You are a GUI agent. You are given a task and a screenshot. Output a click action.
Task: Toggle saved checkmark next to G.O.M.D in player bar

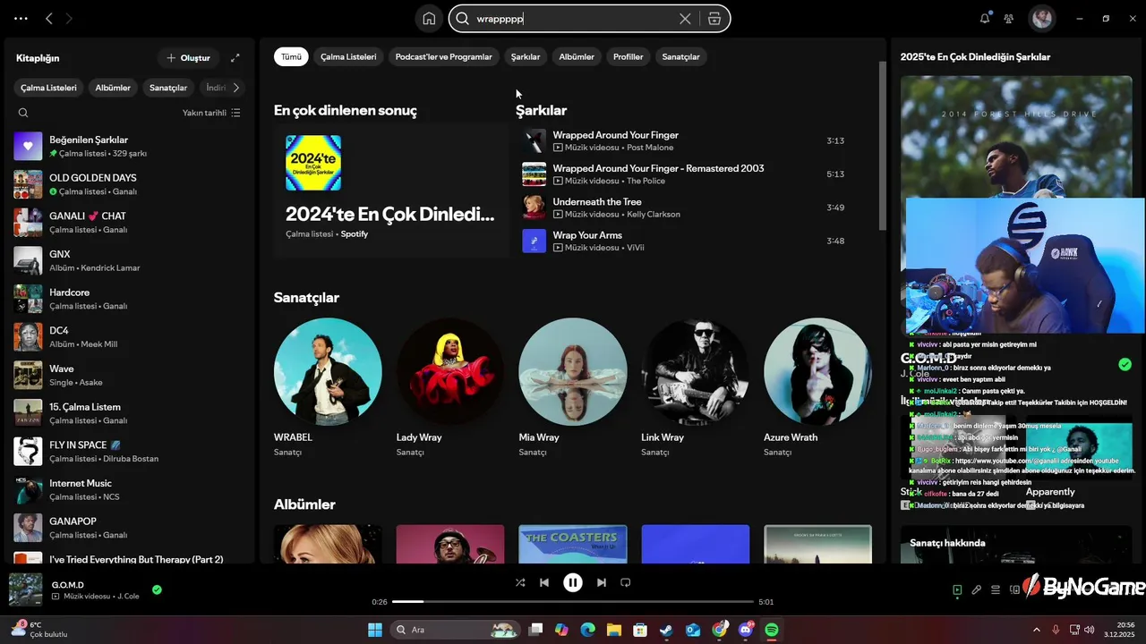point(157,589)
